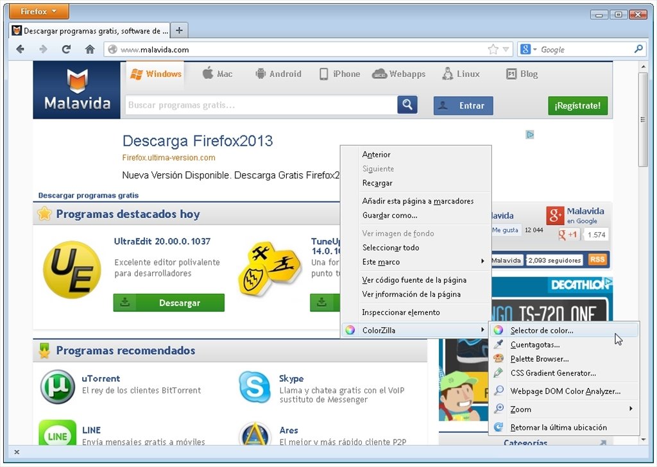This screenshot has height=467, width=657.
Task: Go to the home page icon
Action: (x=90, y=49)
